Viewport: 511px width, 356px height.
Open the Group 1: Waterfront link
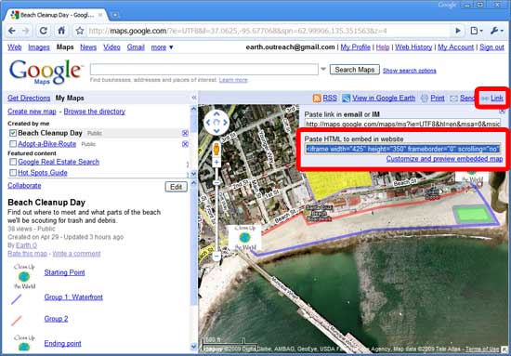click(73, 297)
